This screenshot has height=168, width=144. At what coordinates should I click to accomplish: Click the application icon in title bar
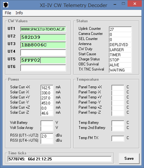tap(6, 5)
